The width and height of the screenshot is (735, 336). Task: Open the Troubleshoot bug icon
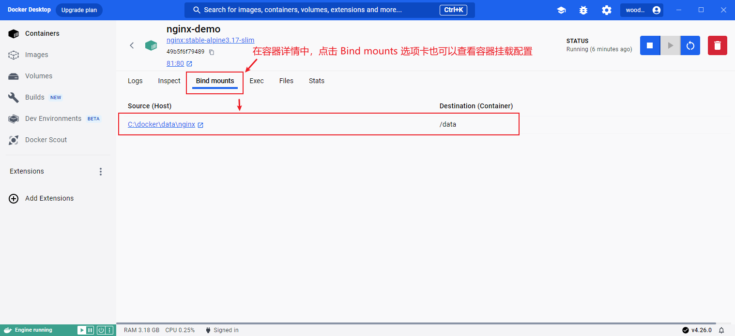tap(583, 10)
